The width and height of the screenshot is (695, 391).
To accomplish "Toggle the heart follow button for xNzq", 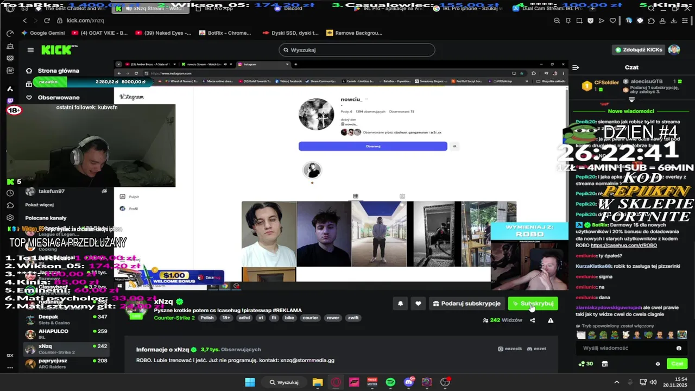I will click(x=418, y=304).
